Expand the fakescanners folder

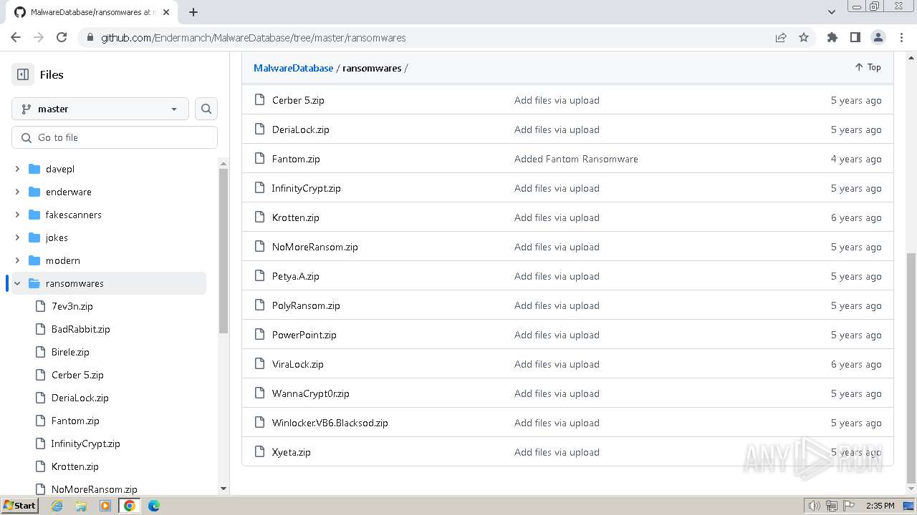(17, 215)
